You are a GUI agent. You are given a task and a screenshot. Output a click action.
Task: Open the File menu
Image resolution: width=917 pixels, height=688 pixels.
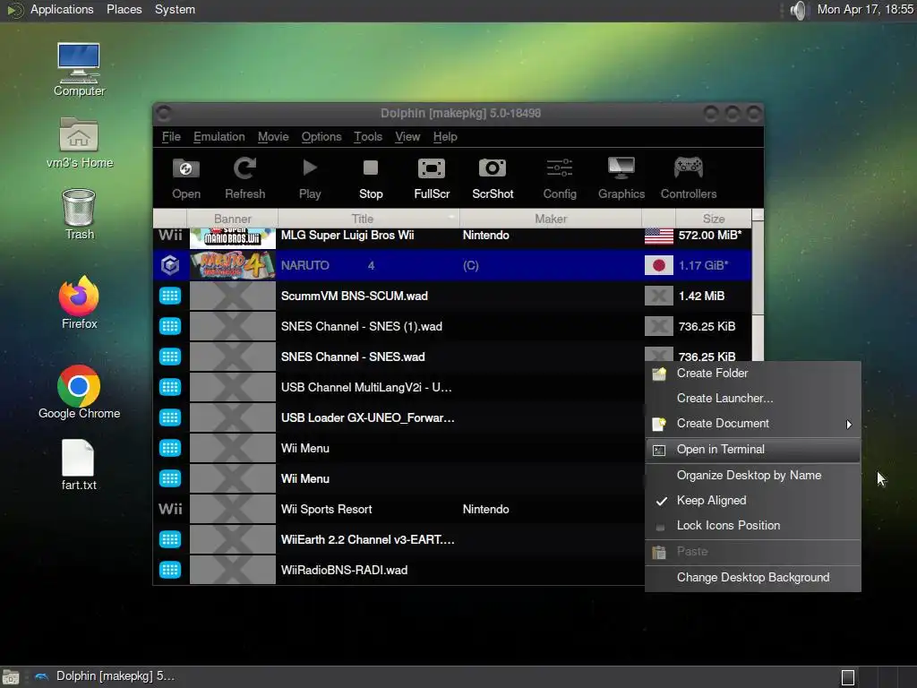coord(171,136)
